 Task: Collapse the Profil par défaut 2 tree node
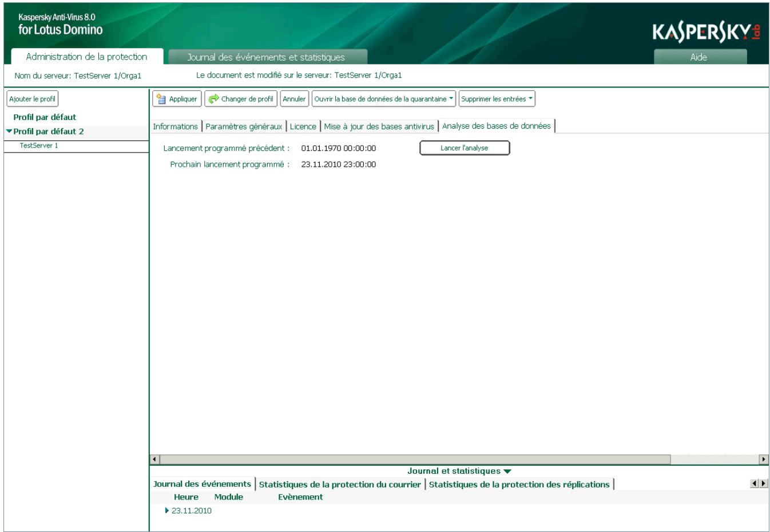pos(9,131)
